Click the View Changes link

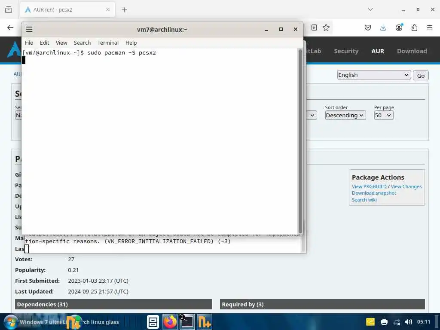[406, 186]
